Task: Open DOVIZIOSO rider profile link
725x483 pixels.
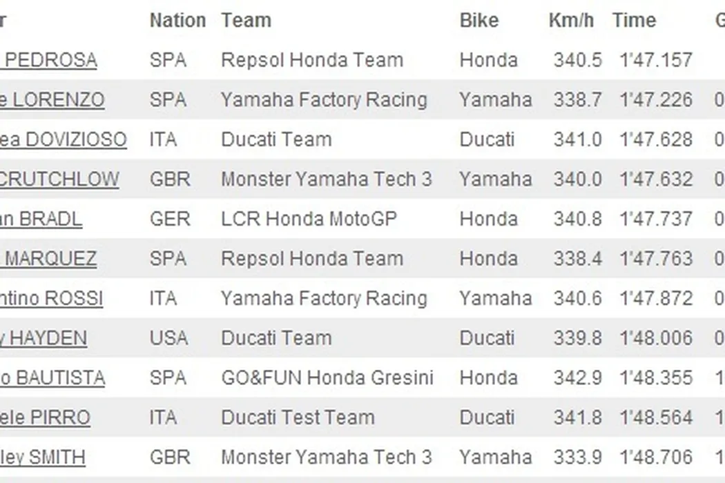Action: coord(64,140)
